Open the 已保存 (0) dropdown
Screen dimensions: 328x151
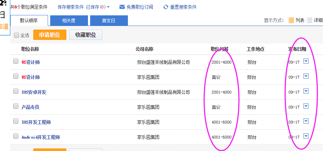tap(98, 7)
